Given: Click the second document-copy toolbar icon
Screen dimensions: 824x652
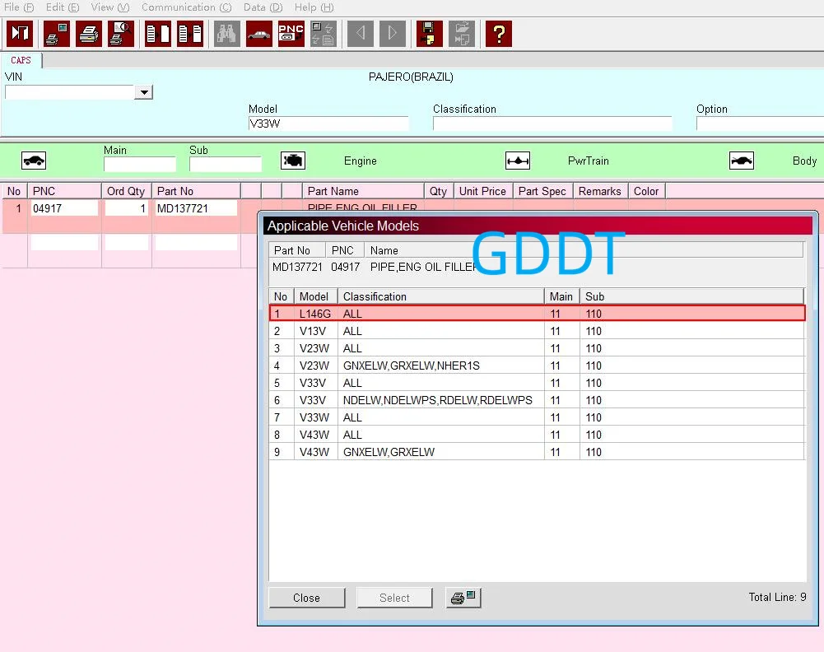Looking at the screenshot, I should 190,34.
